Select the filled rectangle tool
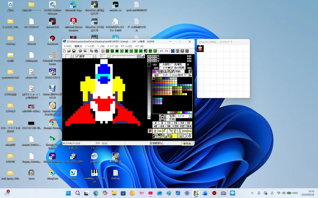The image size is (318, 198). tap(117, 51)
